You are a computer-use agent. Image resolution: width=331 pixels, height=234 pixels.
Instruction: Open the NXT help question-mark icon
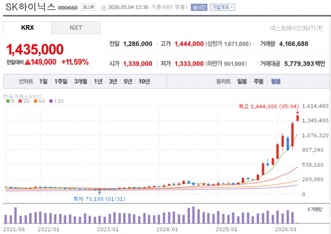[319, 28]
